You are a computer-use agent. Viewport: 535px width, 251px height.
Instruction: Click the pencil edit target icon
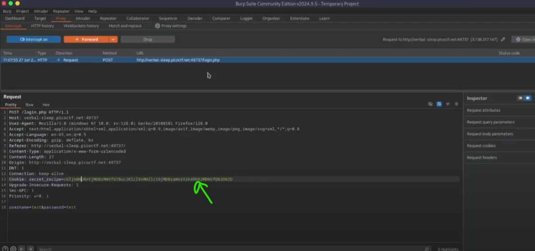(503, 40)
